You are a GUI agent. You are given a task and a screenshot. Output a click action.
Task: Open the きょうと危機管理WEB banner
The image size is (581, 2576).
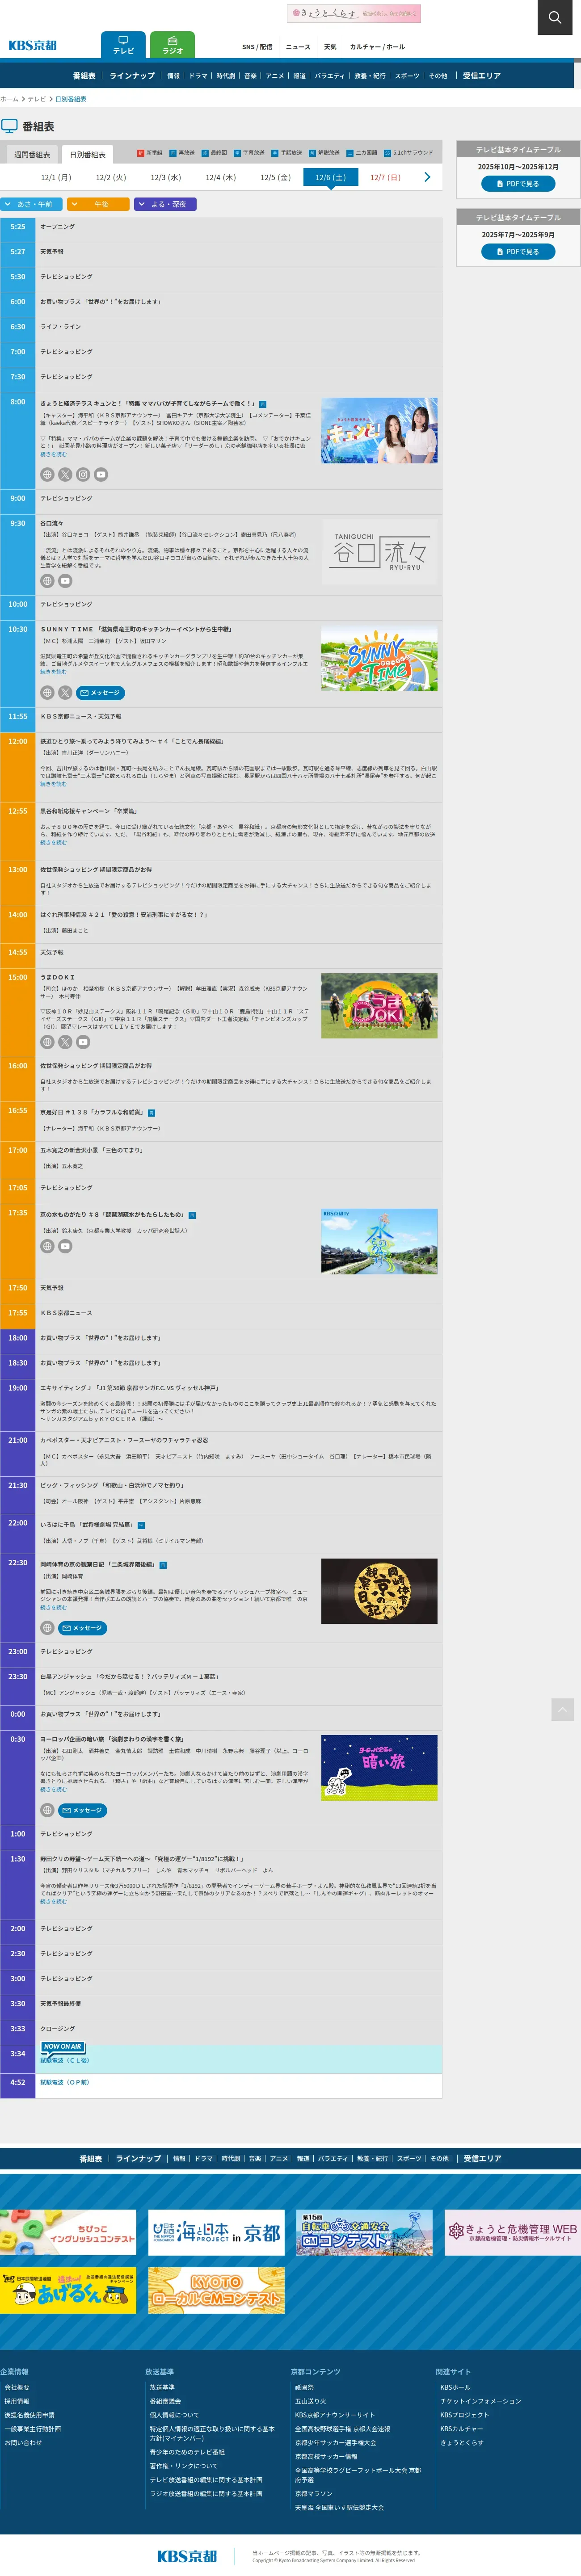coord(512,2232)
